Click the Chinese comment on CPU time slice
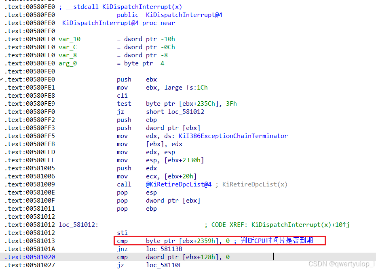Image resolution: width=376 pixels, height=270 pixels. coord(277,240)
